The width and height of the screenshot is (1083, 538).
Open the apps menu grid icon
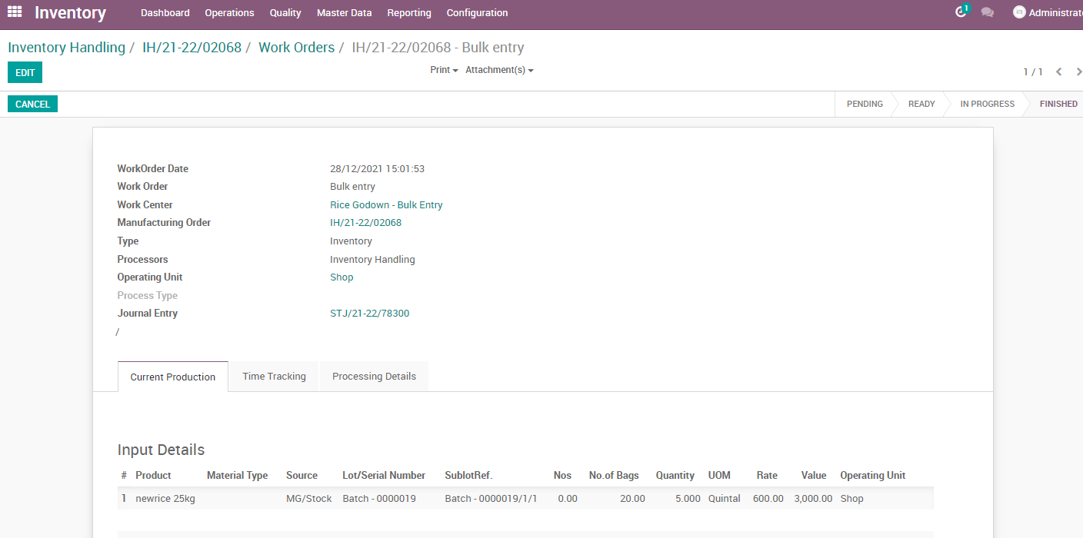click(14, 12)
